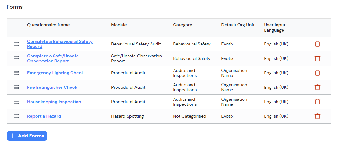
Task: Open the Housekeeping Inspection questionnaire
Action: [54, 102]
